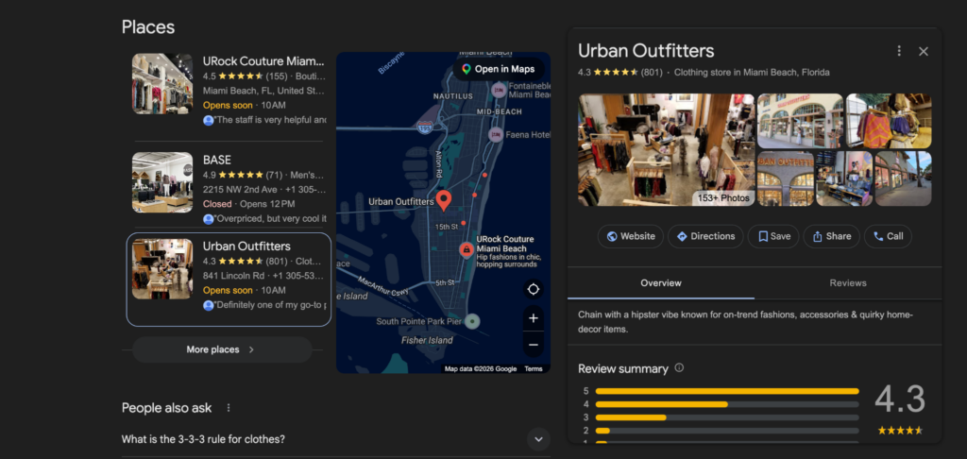The image size is (967, 459).
Task: Click the map recenter location icon
Action: point(534,289)
